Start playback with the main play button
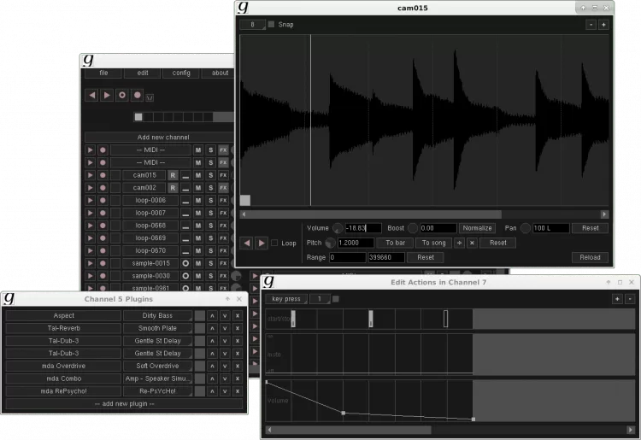 [x=107, y=95]
